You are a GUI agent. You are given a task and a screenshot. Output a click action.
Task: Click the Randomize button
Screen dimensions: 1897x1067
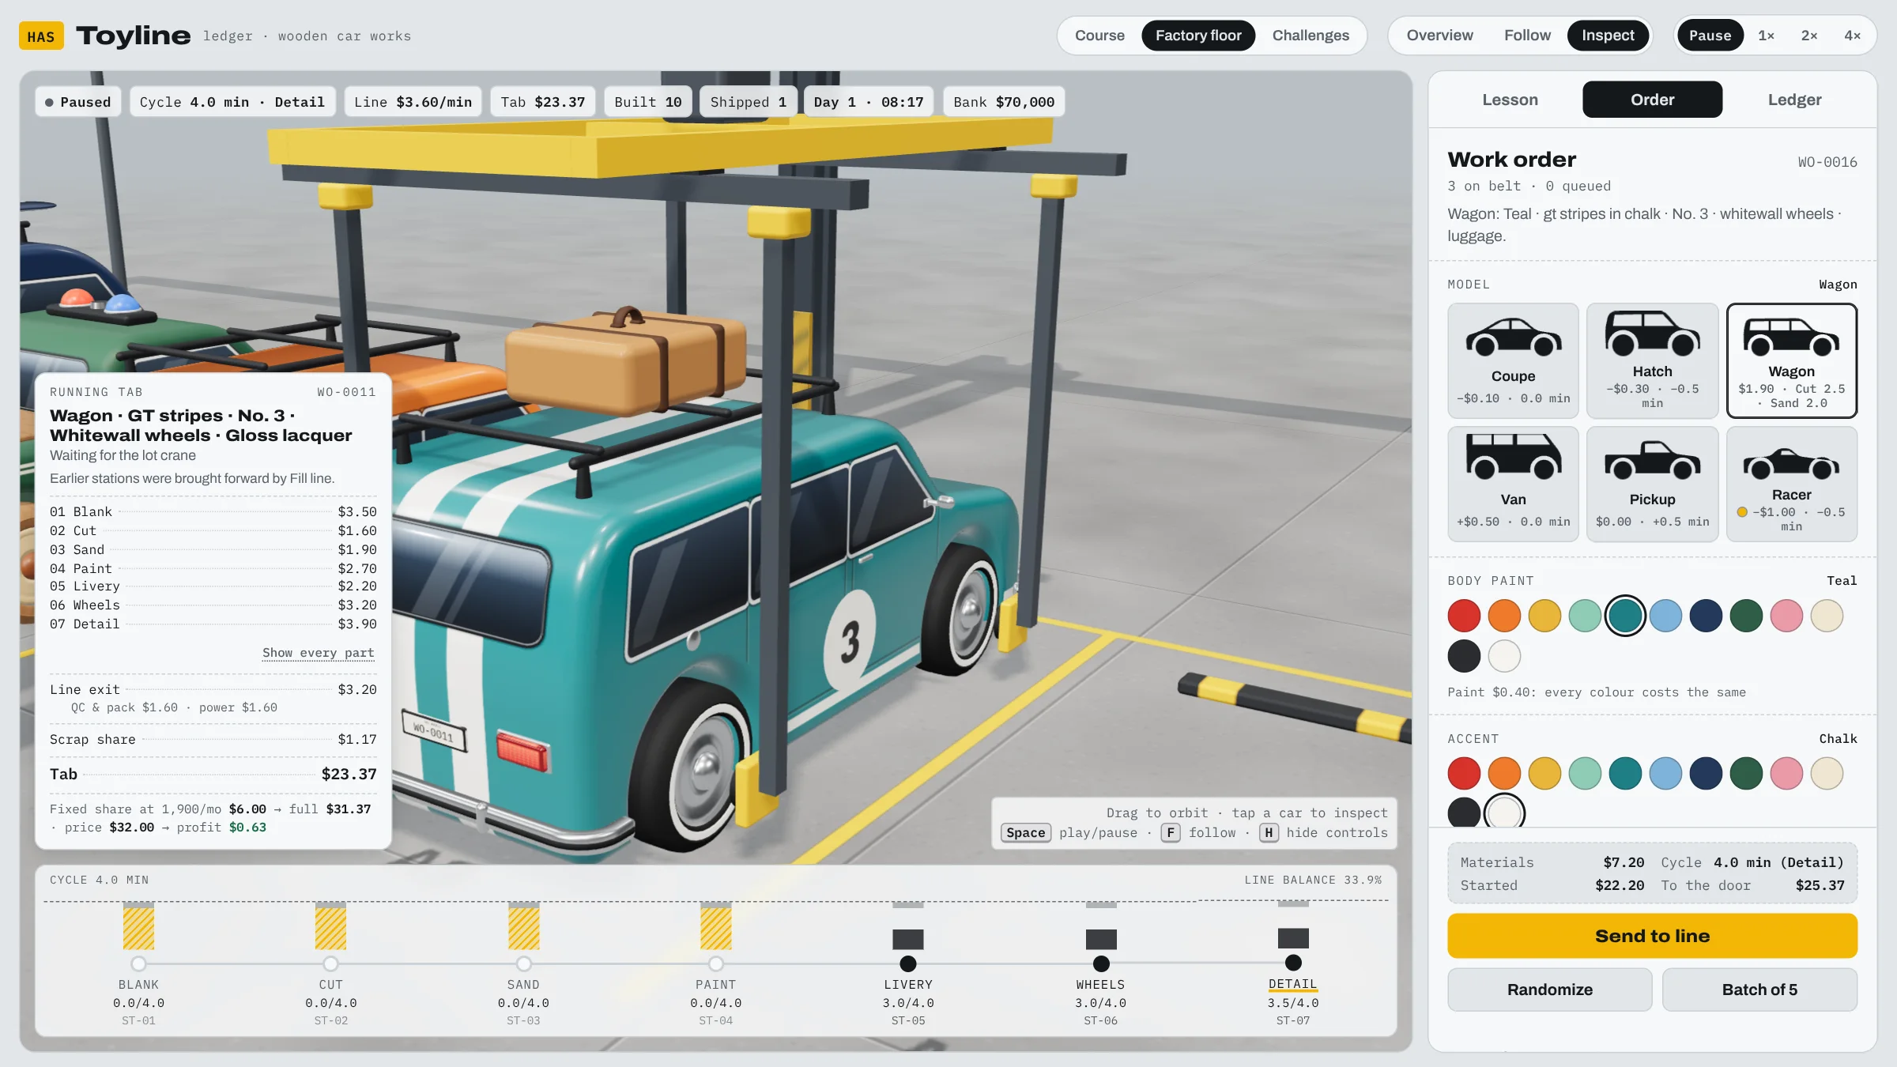pyautogui.click(x=1549, y=990)
